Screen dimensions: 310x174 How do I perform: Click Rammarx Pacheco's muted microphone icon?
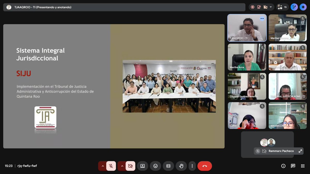(258, 151)
